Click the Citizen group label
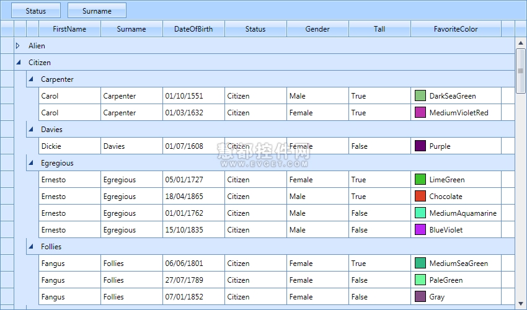This screenshot has height=310, width=527. point(39,63)
